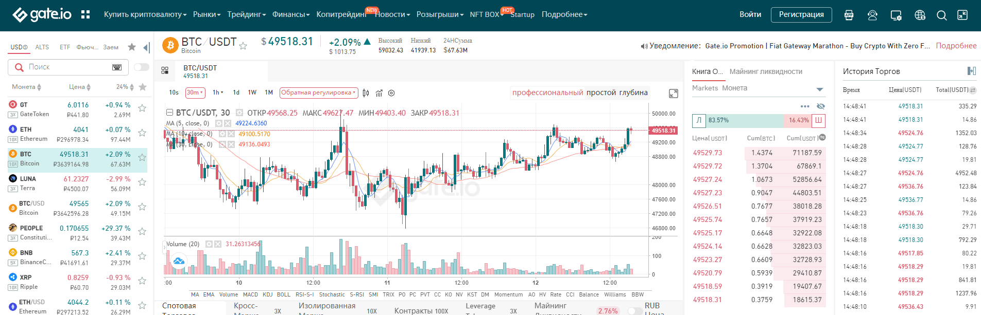Favorite the BTC/USDT pair star in header

click(x=243, y=46)
